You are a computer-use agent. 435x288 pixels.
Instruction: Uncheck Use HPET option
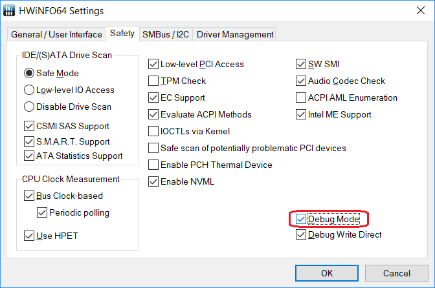(29, 236)
